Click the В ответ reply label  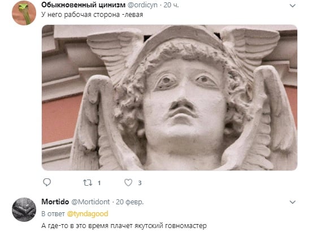click(53, 214)
